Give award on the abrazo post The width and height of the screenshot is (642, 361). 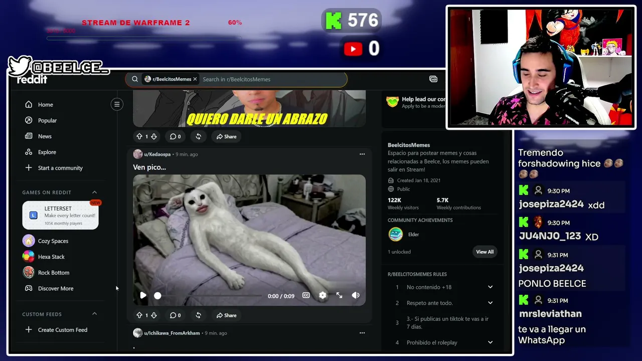pyautogui.click(x=199, y=136)
